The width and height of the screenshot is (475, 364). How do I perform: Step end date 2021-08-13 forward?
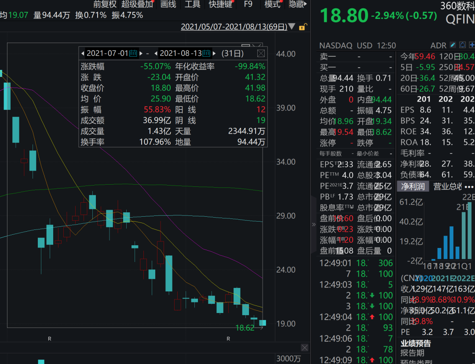[x=214, y=53]
